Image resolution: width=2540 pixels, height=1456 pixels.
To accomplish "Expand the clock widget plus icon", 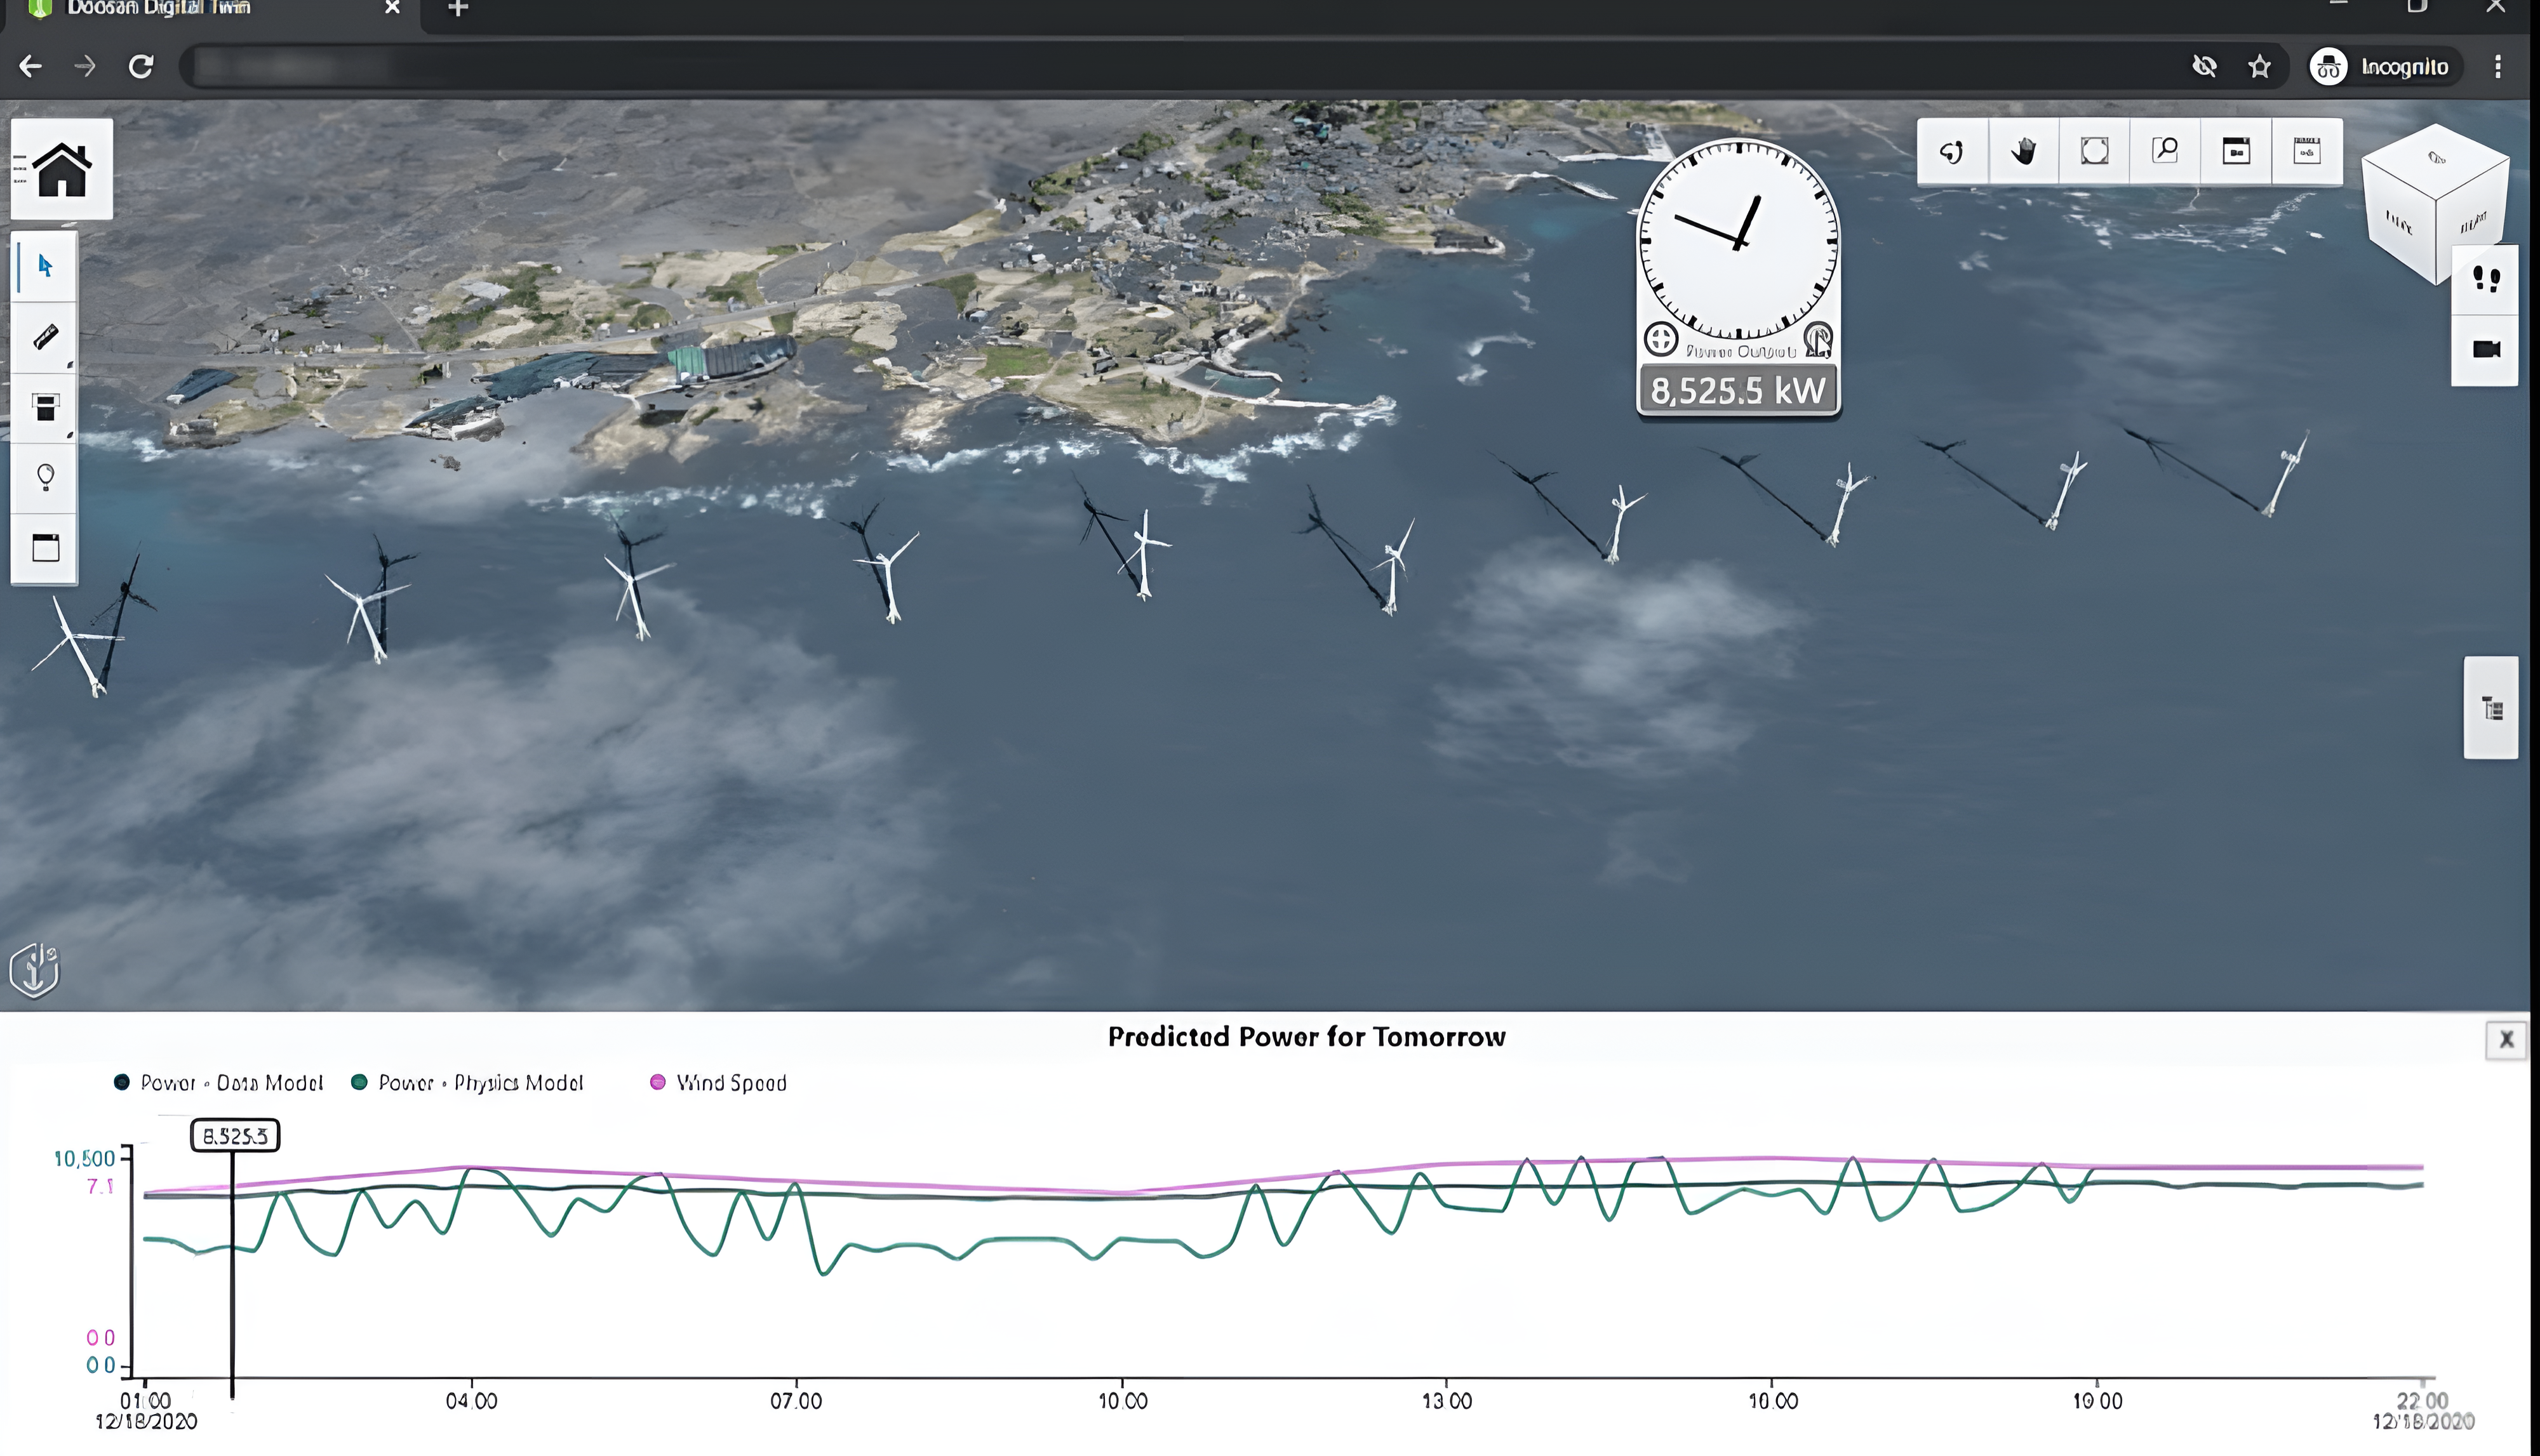I will coord(1661,339).
